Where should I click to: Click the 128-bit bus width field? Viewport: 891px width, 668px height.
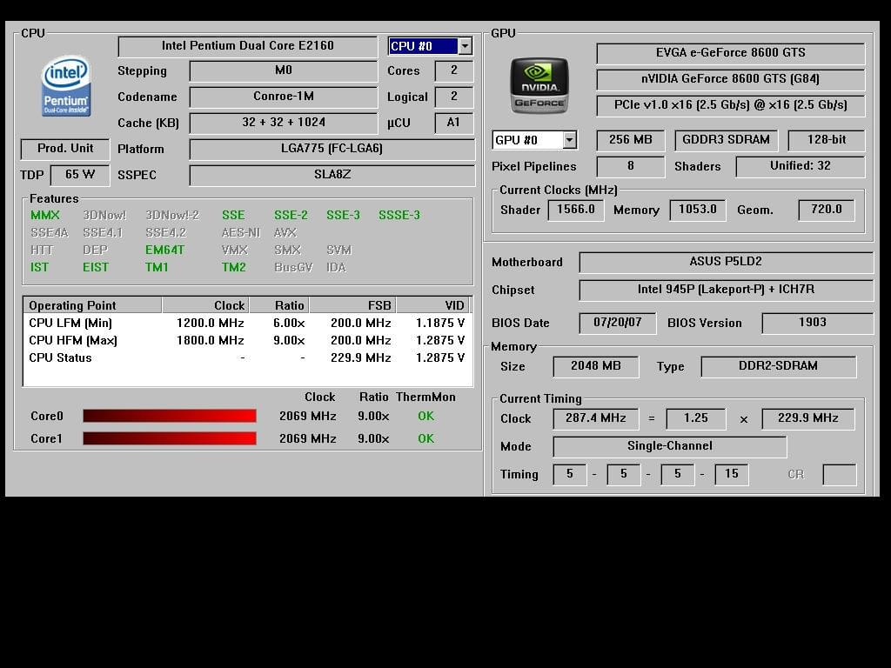pyautogui.click(x=827, y=140)
